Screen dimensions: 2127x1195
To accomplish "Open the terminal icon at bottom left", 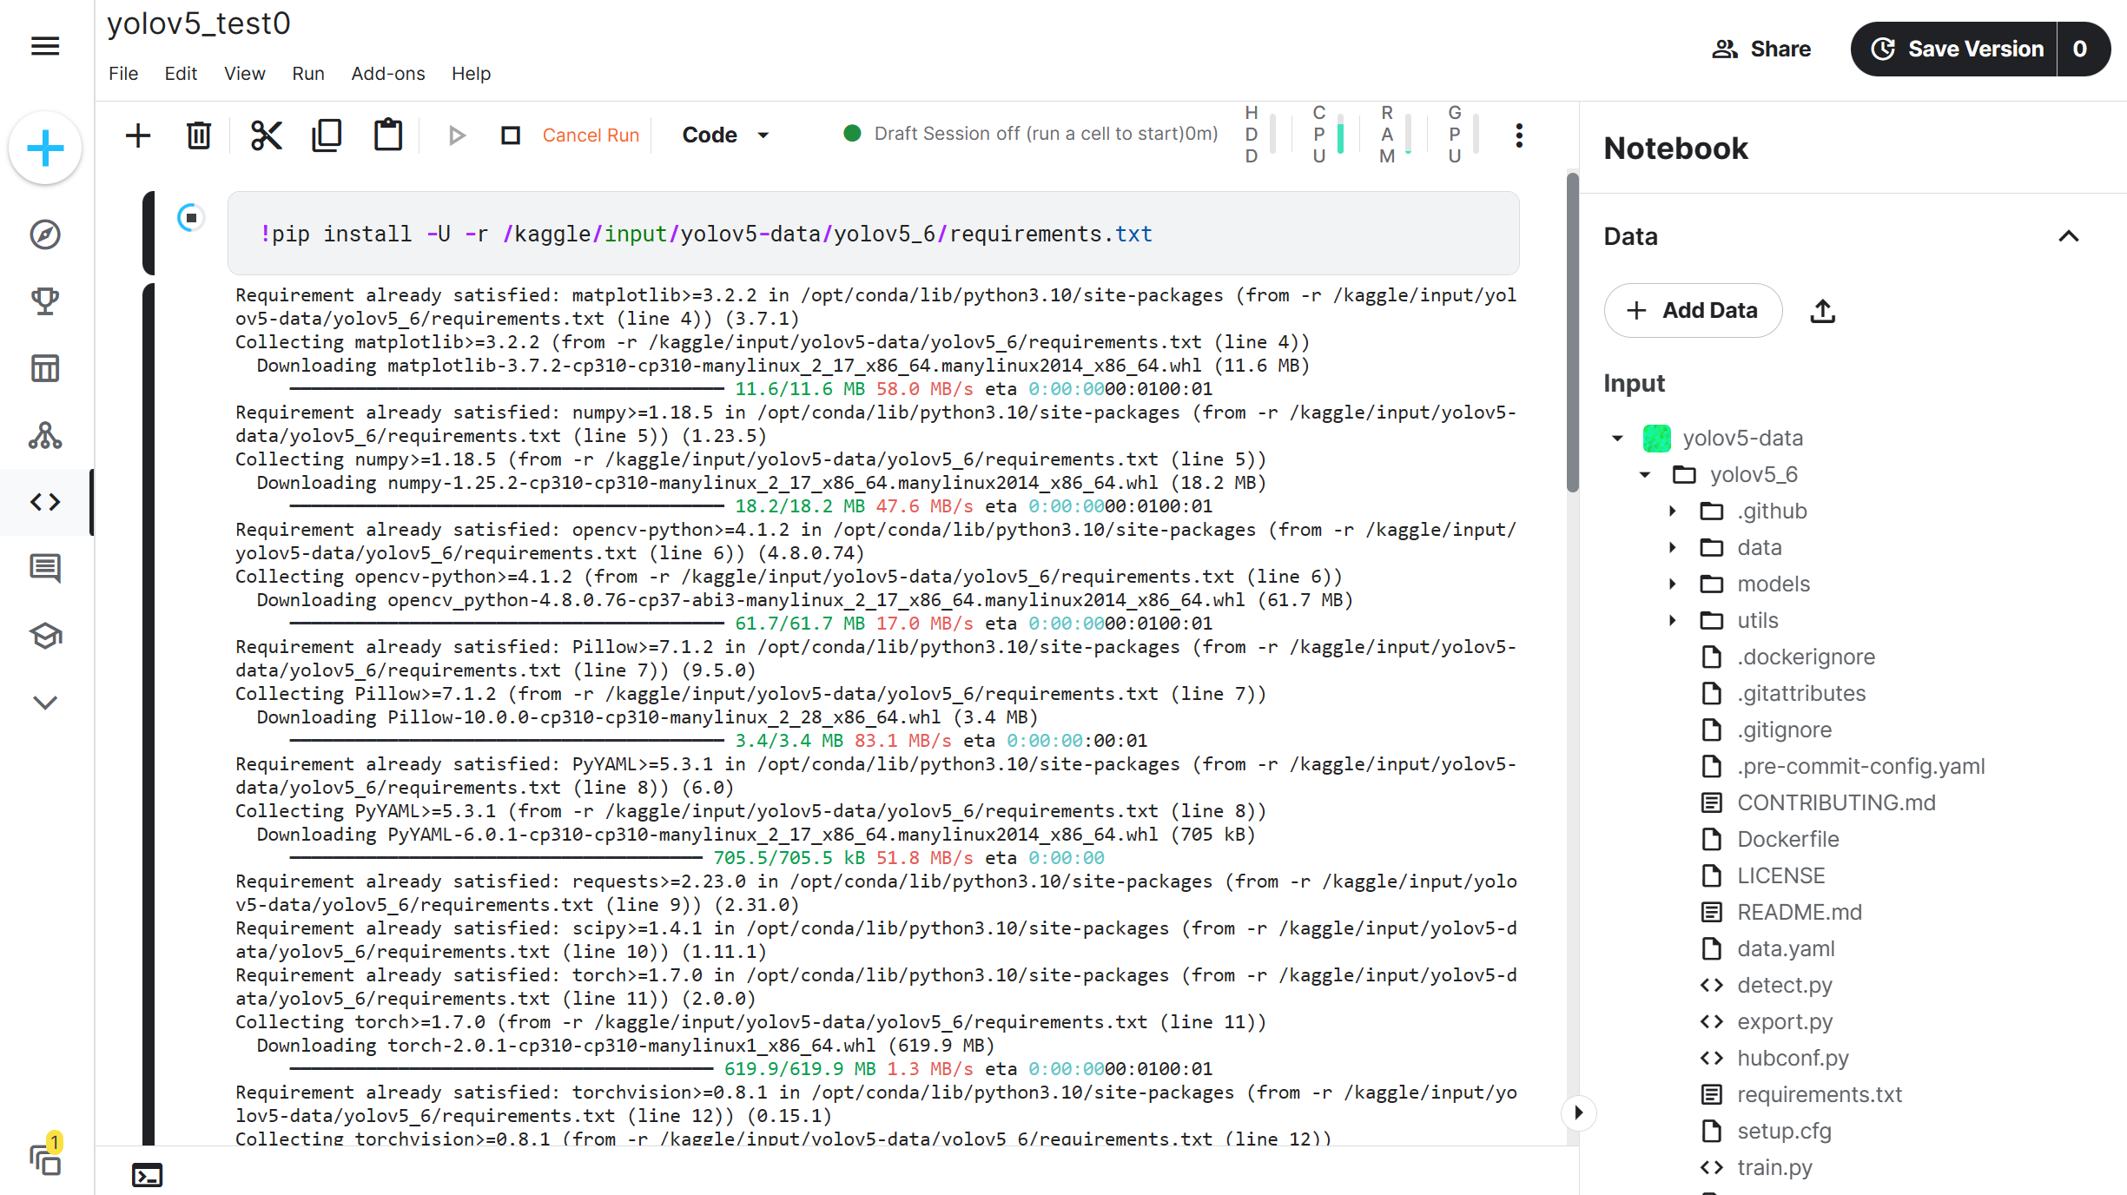I will (x=148, y=1174).
